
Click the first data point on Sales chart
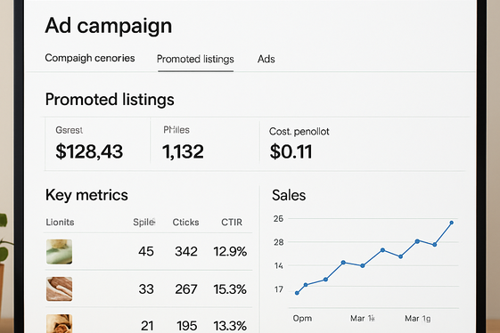tap(297, 293)
